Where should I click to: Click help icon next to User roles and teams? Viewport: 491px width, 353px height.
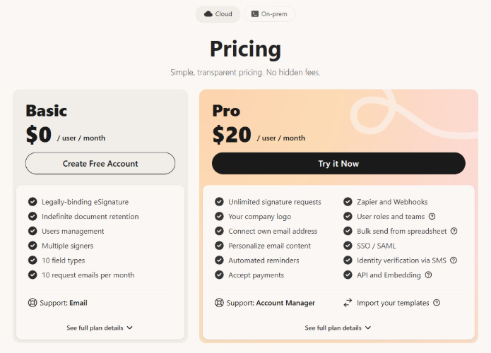432,217
